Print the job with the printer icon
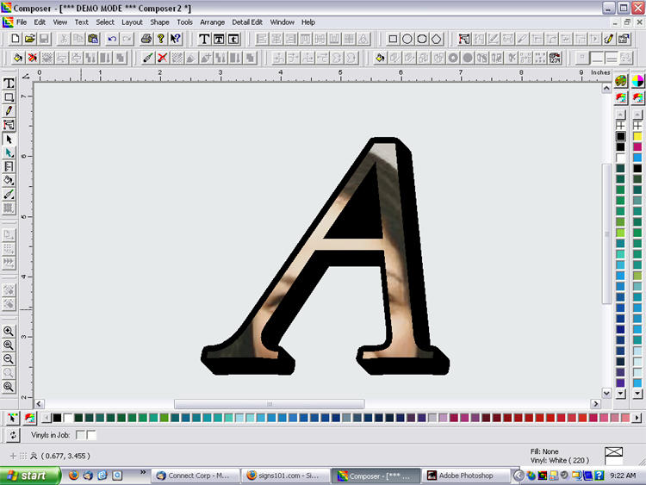This screenshot has width=646, height=485. (x=146, y=39)
